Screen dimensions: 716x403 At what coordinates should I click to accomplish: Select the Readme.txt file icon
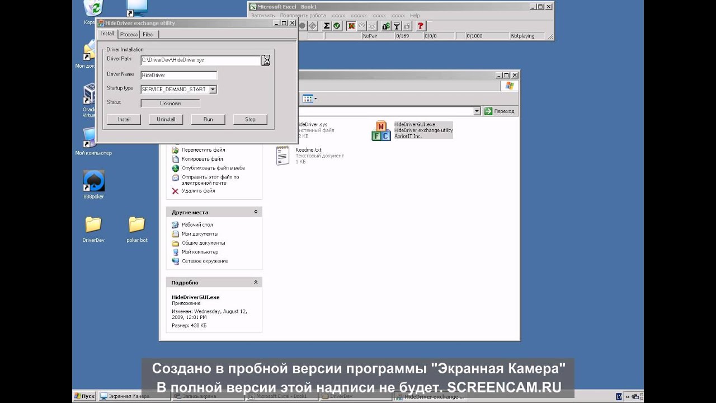coord(282,156)
